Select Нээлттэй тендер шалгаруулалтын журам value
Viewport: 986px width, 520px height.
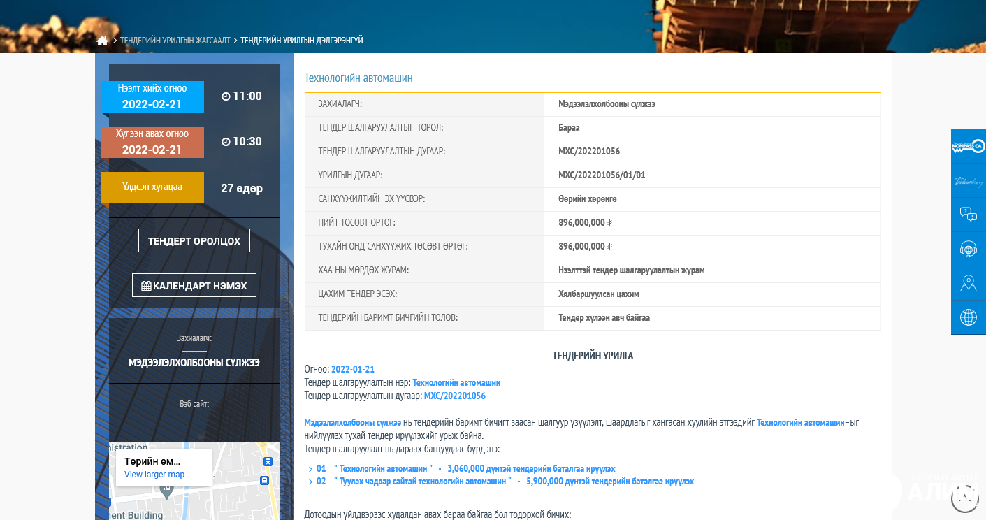pyautogui.click(x=632, y=270)
